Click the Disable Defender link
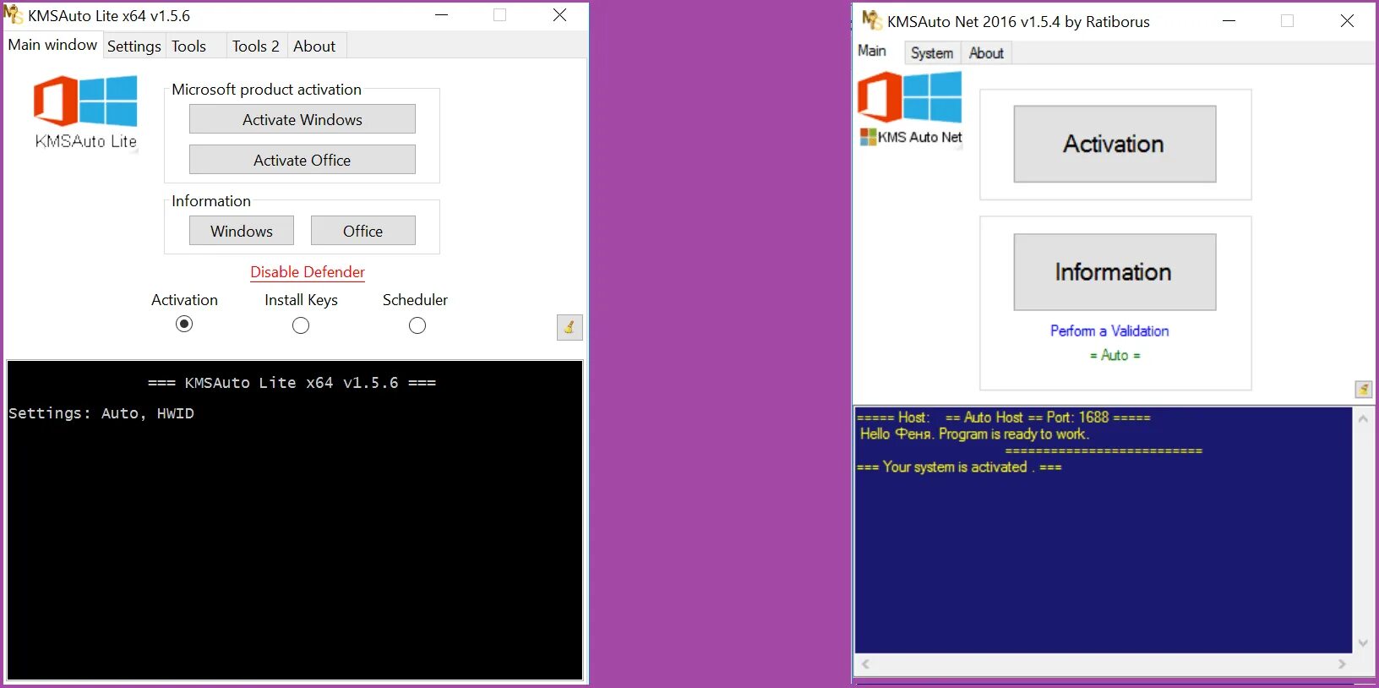 308,272
